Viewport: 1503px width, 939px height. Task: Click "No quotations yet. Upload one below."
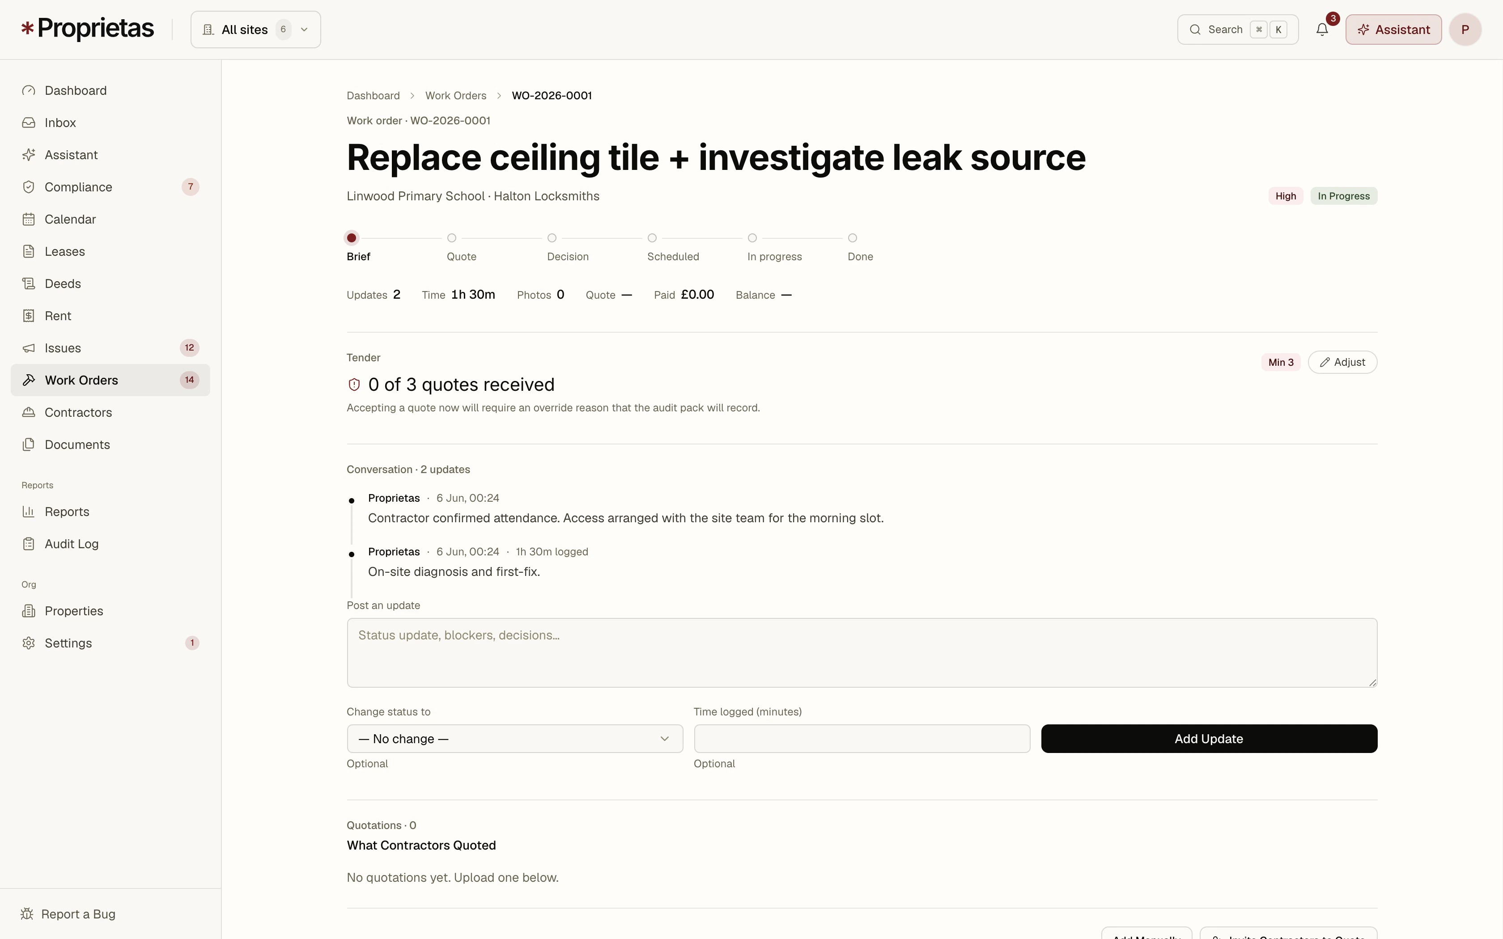(453, 877)
